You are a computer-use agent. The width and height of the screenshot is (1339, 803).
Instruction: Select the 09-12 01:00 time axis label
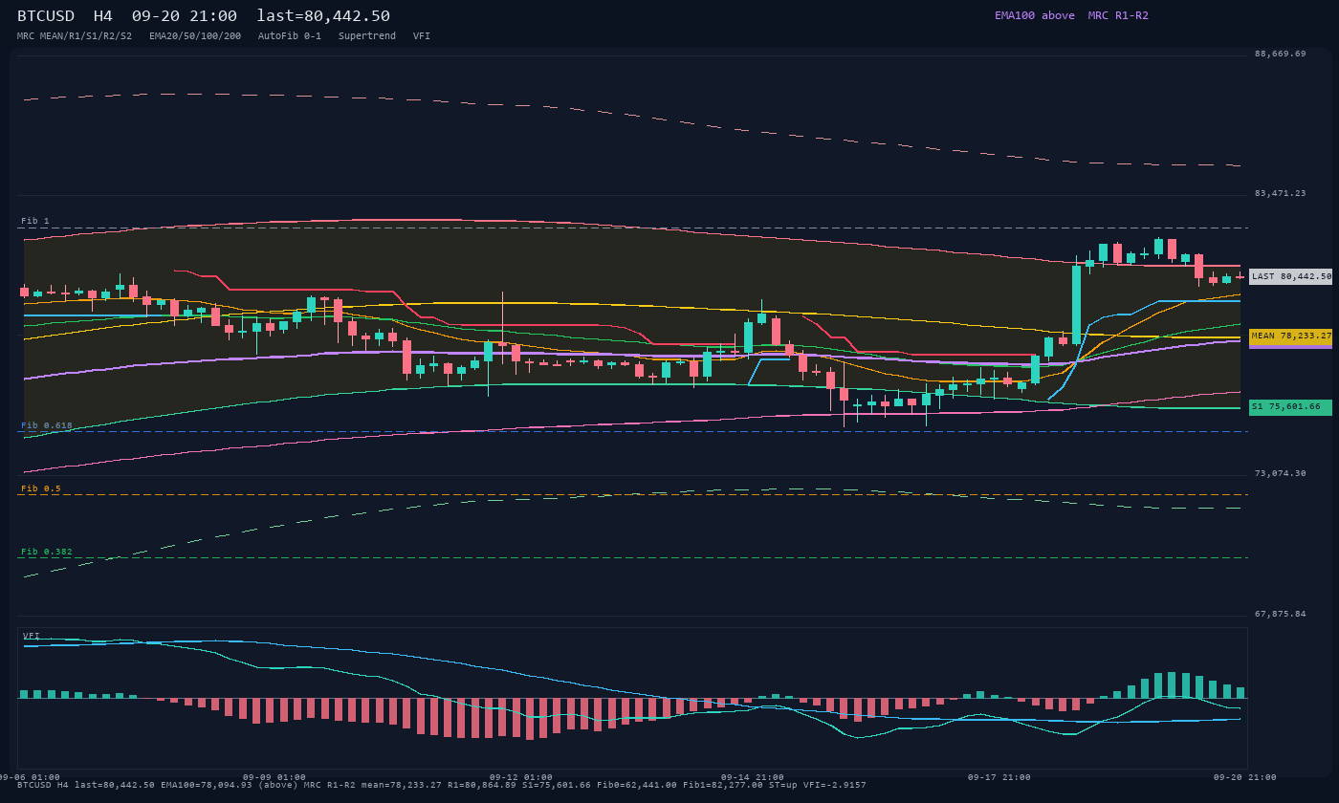521,777
